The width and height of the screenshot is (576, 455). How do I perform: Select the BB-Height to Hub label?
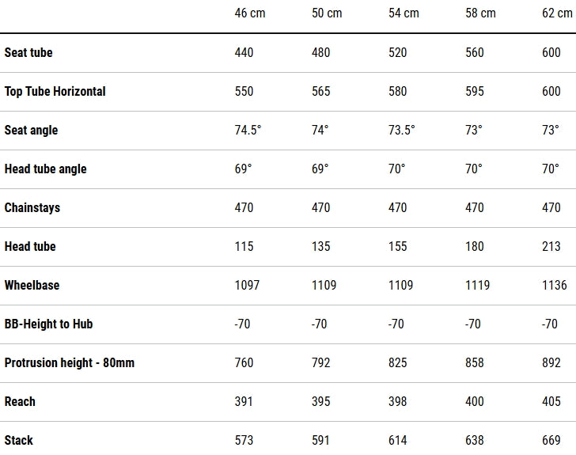(x=48, y=324)
